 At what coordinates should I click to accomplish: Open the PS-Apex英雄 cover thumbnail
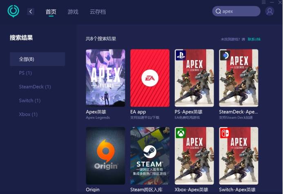point(194,78)
